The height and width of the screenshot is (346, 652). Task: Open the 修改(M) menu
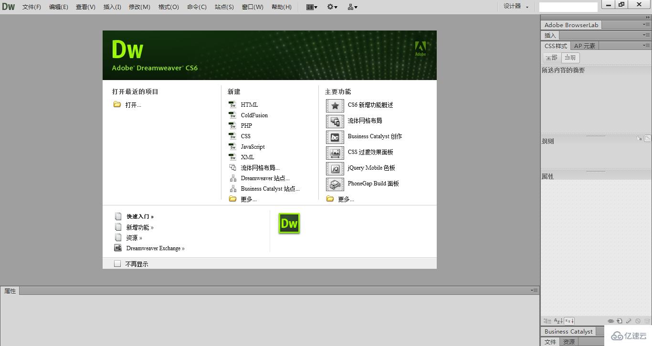click(139, 7)
